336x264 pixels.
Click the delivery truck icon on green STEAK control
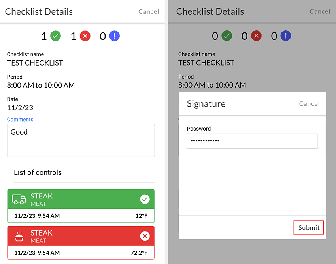(19, 199)
